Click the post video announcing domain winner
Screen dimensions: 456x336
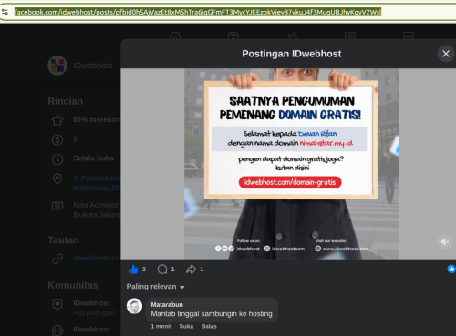point(292,164)
